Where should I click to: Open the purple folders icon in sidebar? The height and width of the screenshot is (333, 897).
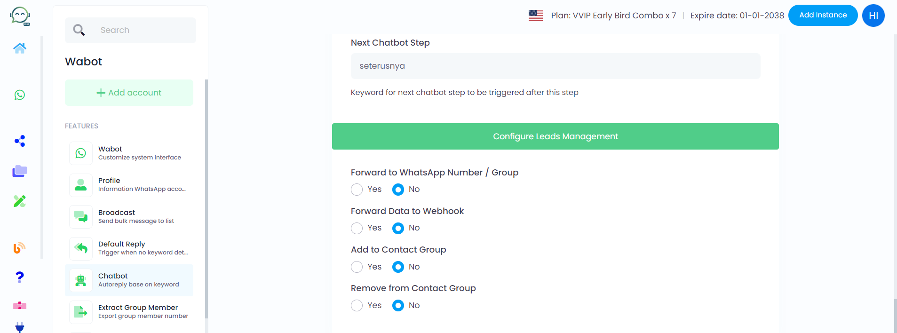(x=19, y=171)
